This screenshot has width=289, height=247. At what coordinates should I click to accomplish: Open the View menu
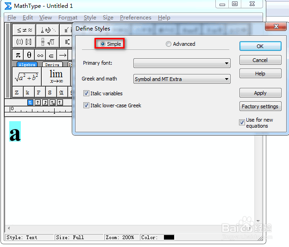tap(45, 18)
